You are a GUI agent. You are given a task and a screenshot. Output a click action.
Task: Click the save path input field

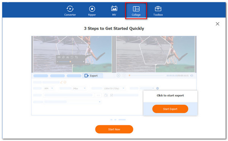click(x=69, y=95)
